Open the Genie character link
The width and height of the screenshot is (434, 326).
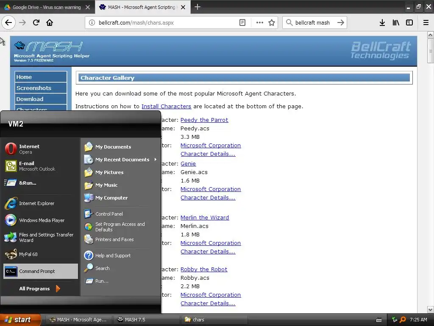(188, 164)
